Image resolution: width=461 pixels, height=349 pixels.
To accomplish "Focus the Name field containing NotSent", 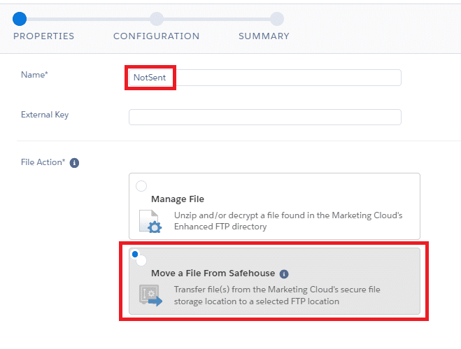I will point(264,78).
